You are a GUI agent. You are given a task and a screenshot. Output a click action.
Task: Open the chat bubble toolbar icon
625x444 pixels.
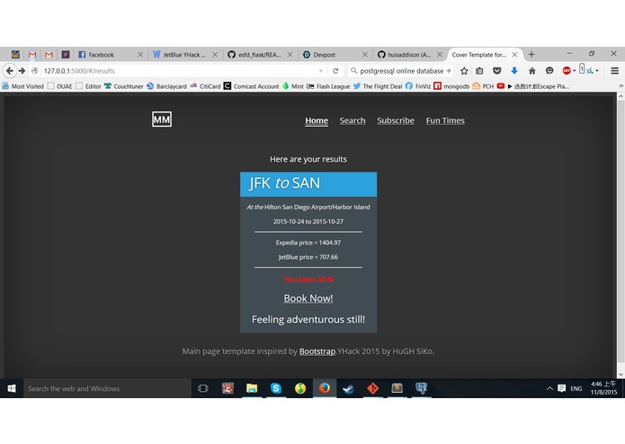[549, 71]
